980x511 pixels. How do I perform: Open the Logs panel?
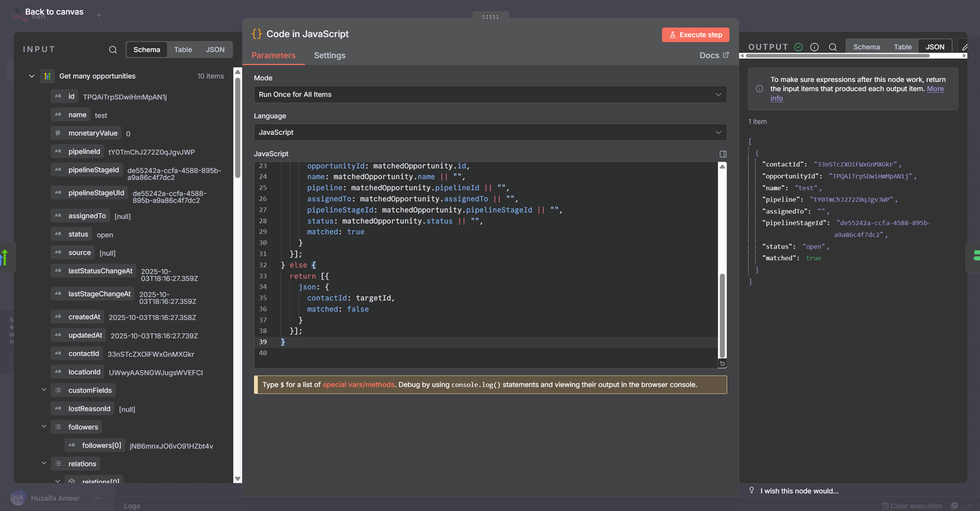(x=132, y=506)
